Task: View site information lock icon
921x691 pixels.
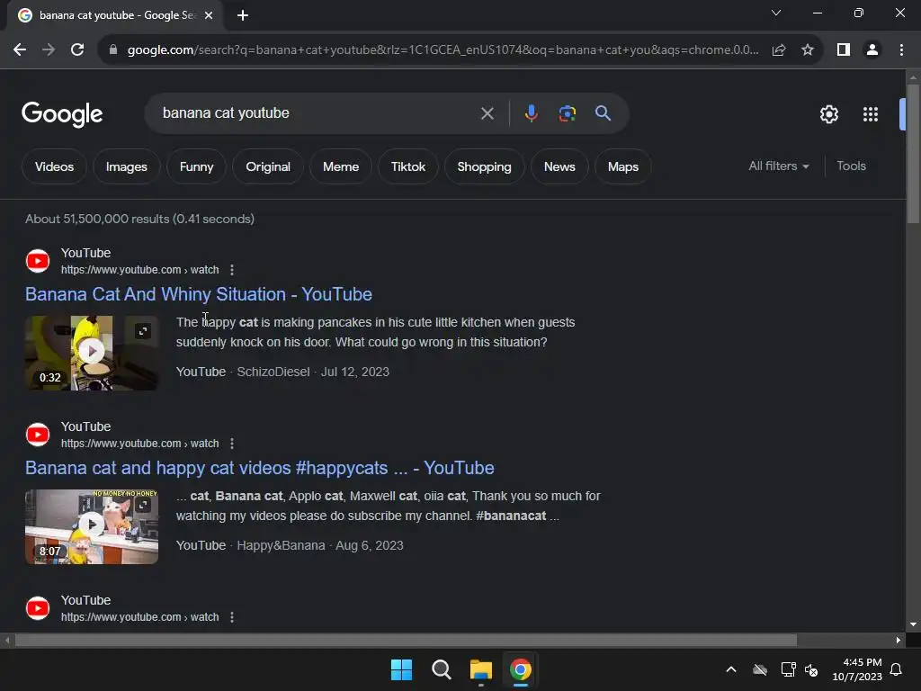Action: 113,50
